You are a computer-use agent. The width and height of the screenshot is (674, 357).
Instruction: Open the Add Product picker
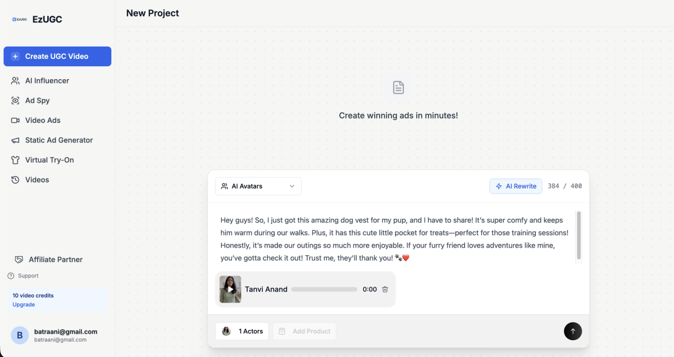point(304,331)
